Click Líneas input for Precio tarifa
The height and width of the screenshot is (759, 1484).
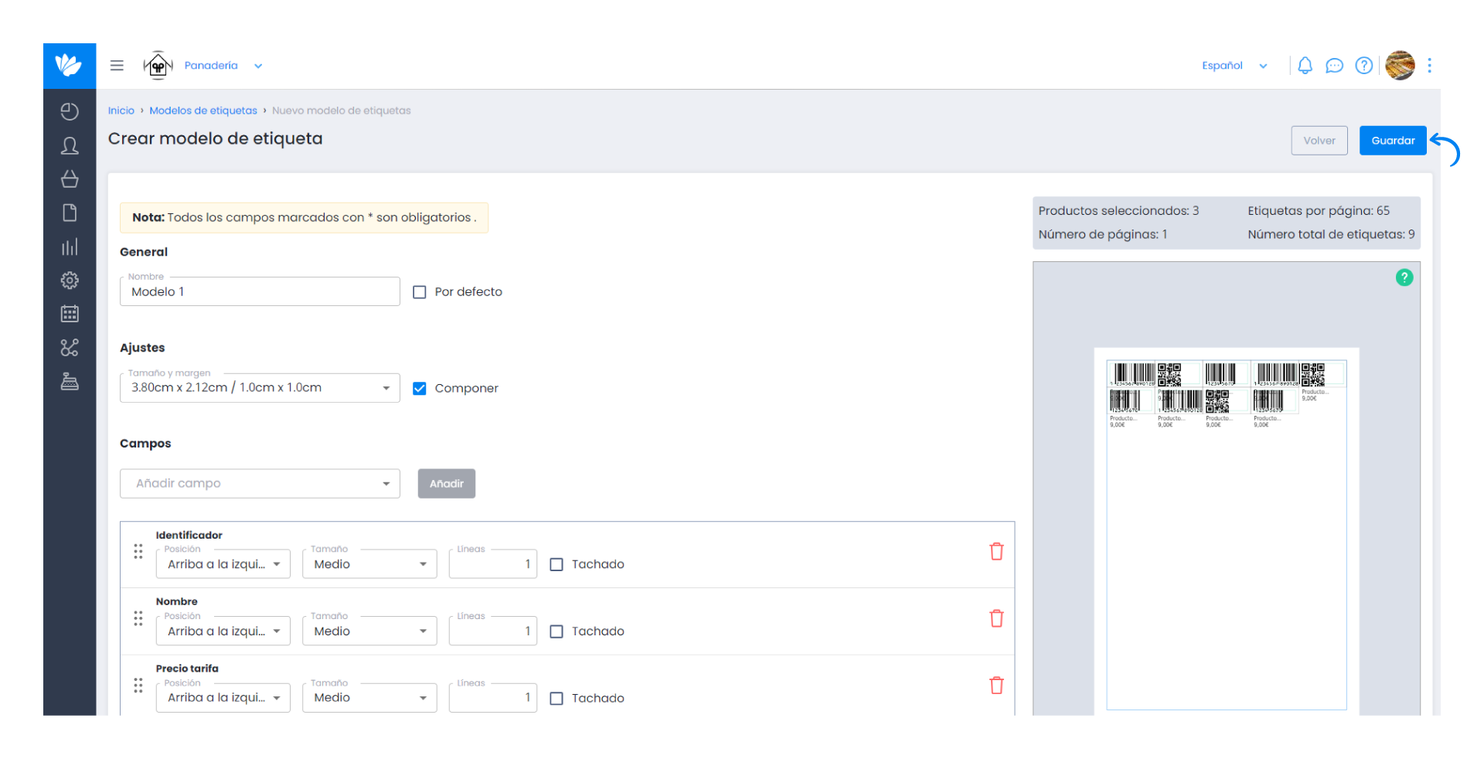[x=492, y=698]
